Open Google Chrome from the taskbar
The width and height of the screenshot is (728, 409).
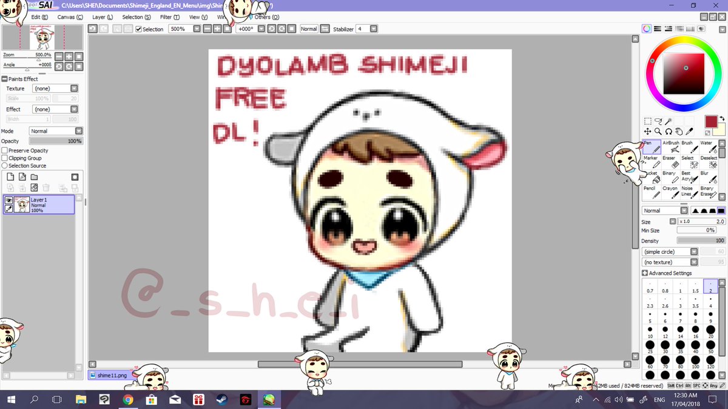click(x=127, y=400)
